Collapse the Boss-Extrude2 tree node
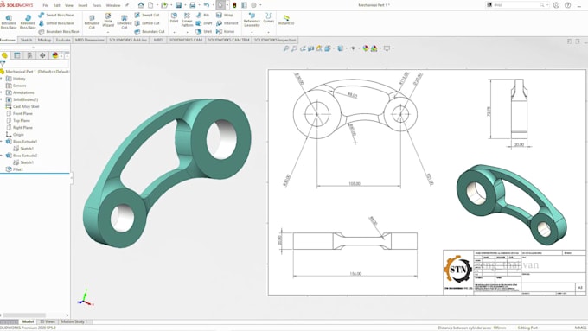 (x=2, y=156)
